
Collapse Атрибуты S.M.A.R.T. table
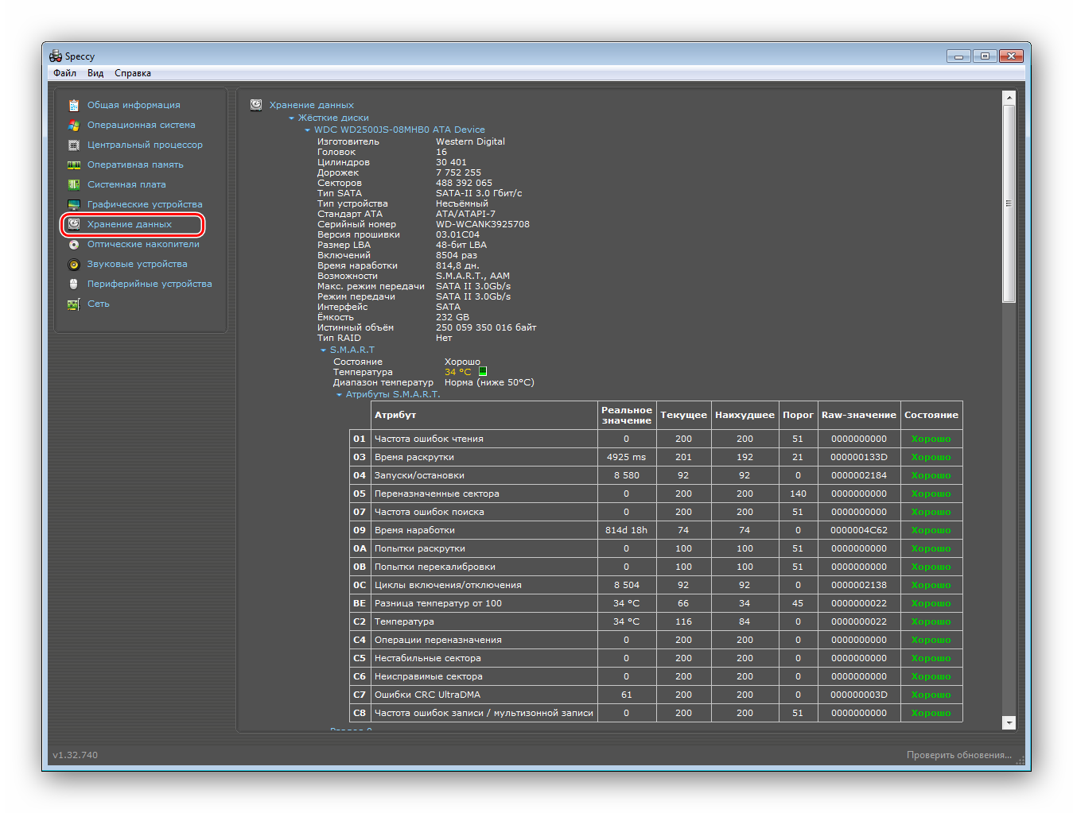click(339, 394)
